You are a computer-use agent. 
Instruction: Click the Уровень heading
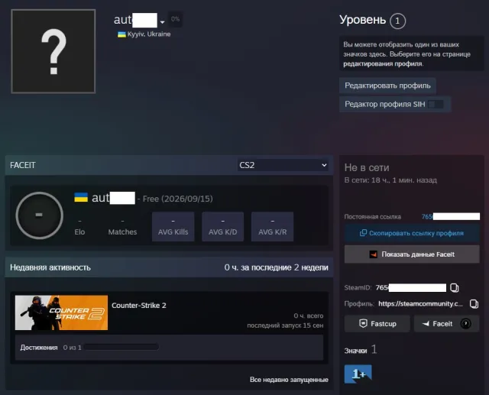point(362,20)
